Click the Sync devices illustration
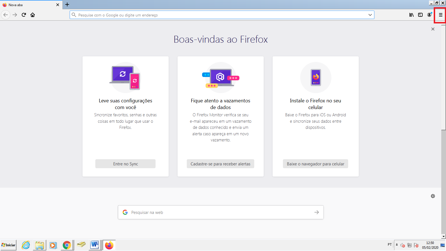 125,78
